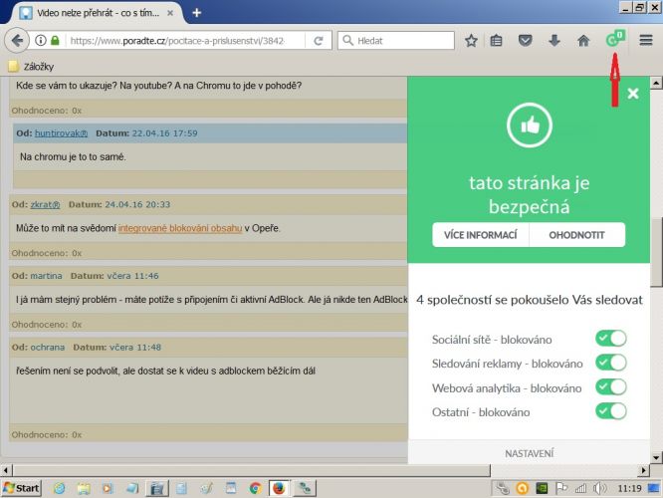Switch to Firefox in taskbar

[279, 488]
